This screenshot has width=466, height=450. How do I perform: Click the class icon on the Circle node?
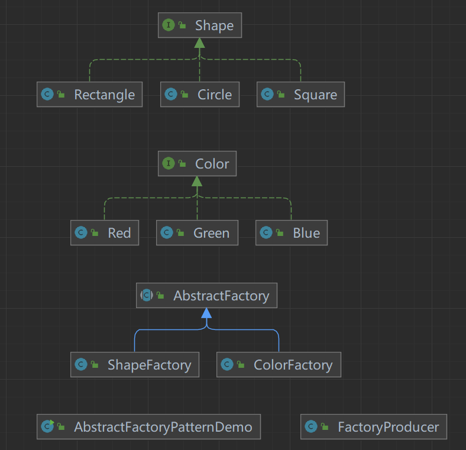tap(171, 95)
